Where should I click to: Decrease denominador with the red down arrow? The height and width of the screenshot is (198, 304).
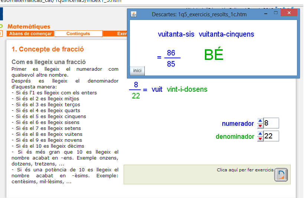tap(260, 139)
